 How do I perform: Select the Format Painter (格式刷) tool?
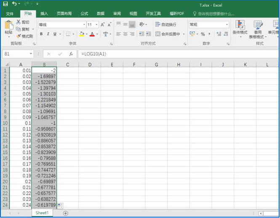[24, 36]
